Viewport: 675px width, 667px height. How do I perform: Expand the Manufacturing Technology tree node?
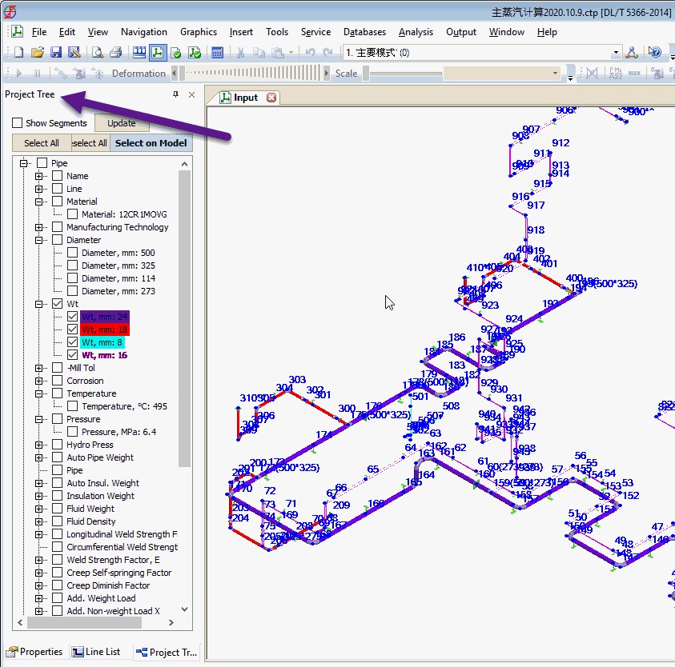point(38,227)
